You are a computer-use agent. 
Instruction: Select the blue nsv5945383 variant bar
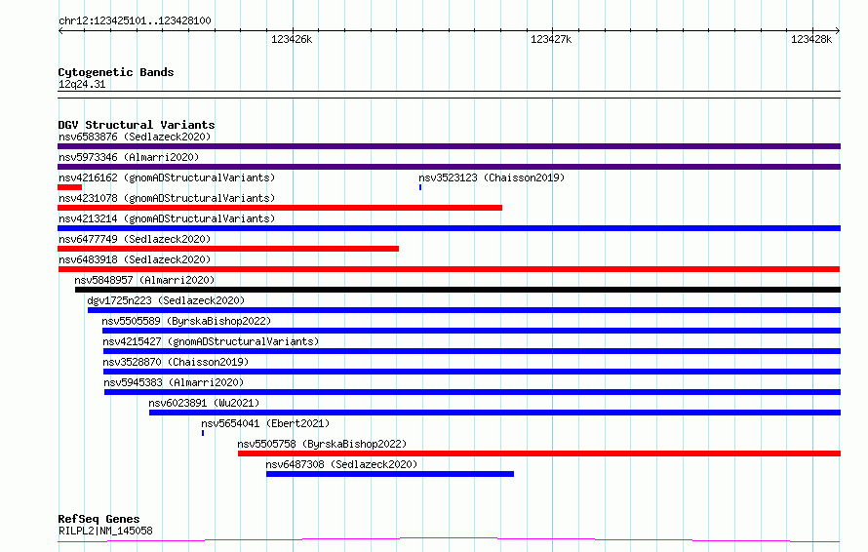pos(472,392)
